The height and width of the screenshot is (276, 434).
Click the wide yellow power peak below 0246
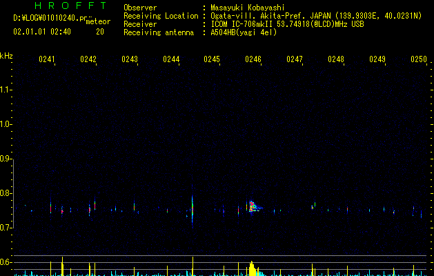pyautogui.click(x=253, y=268)
